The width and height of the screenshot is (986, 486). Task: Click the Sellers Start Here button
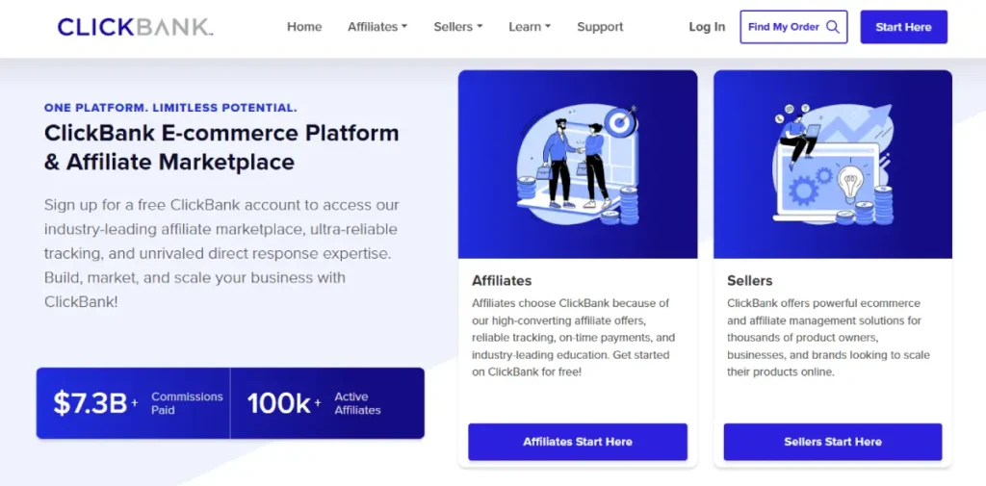pyautogui.click(x=833, y=442)
